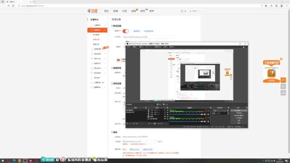The height and width of the screenshot is (163, 290).
Task: Add a new source with plus icon in OBS
Action: [x=149, y=124]
